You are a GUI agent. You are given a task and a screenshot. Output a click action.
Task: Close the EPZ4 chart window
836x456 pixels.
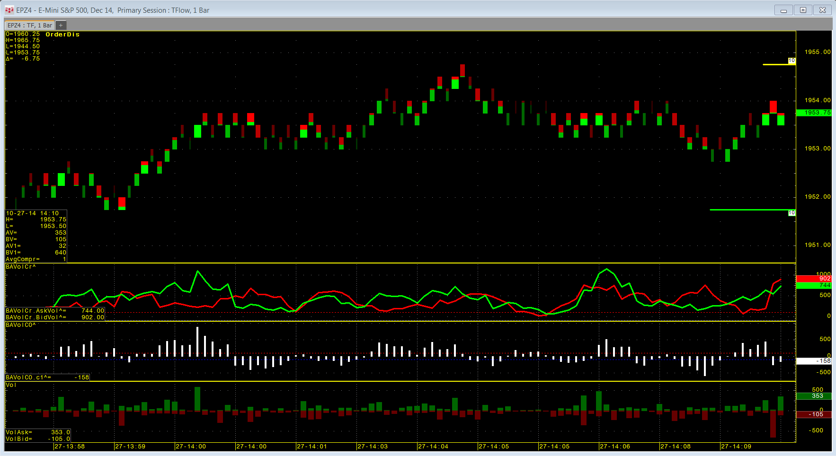(x=822, y=10)
